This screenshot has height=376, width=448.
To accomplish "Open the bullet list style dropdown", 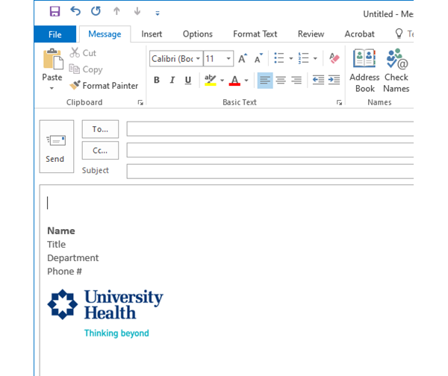I will (x=290, y=58).
